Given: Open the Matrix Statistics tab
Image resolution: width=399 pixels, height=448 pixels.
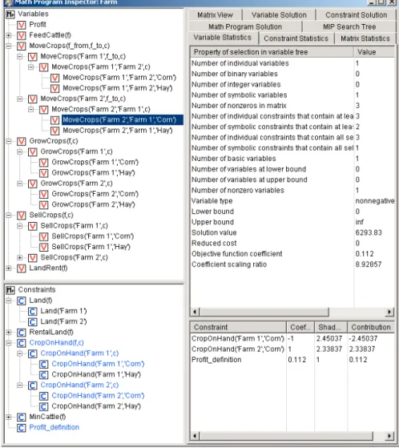Looking at the screenshot, I should click(x=365, y=38).
